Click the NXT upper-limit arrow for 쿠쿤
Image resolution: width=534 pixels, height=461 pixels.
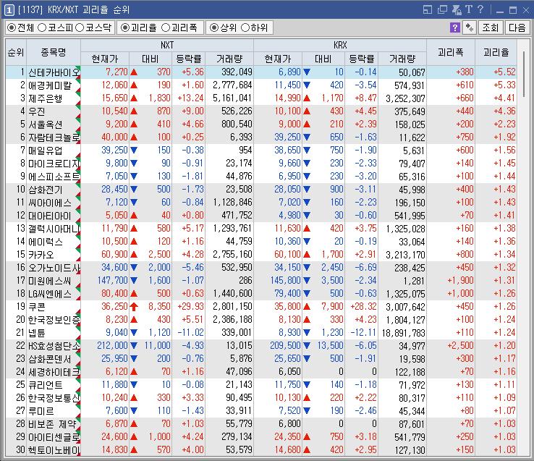(x=134, y=307)
